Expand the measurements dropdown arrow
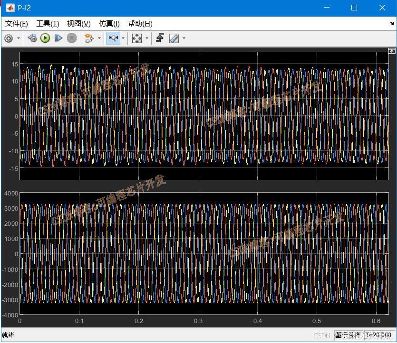The height and width of the screenshot is (343, 397). point(184,38)
